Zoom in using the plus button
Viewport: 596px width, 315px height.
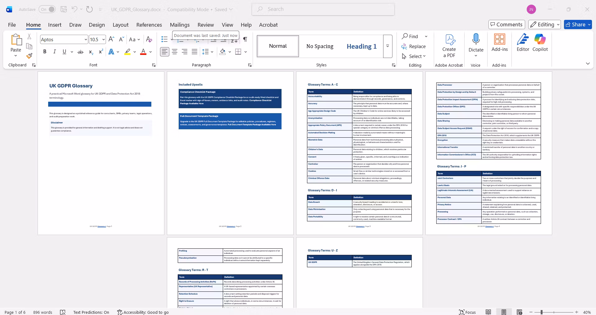click(x=577, y=312)
